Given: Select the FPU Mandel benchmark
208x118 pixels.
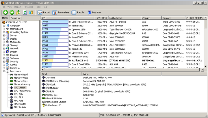Looking at the screenshot, I should (20, 104).
